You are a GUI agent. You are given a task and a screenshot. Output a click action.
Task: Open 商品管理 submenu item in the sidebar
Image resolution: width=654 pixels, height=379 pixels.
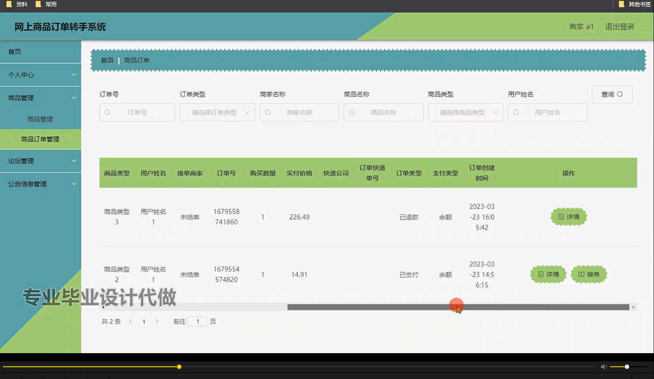tap(40, 119)
